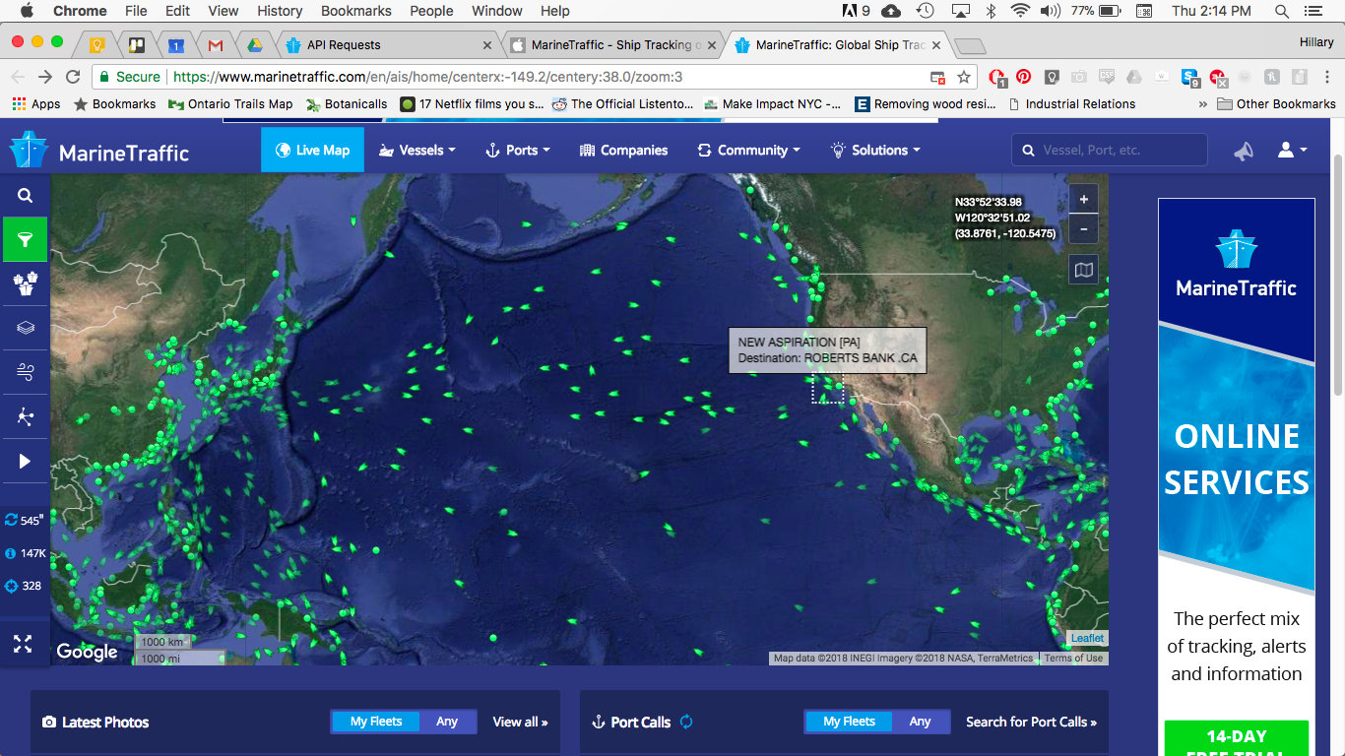1345x756 pixels.
Task: Select My Fleets in Latest Photos
Action: pyautogui.click(x=376, y=722)
